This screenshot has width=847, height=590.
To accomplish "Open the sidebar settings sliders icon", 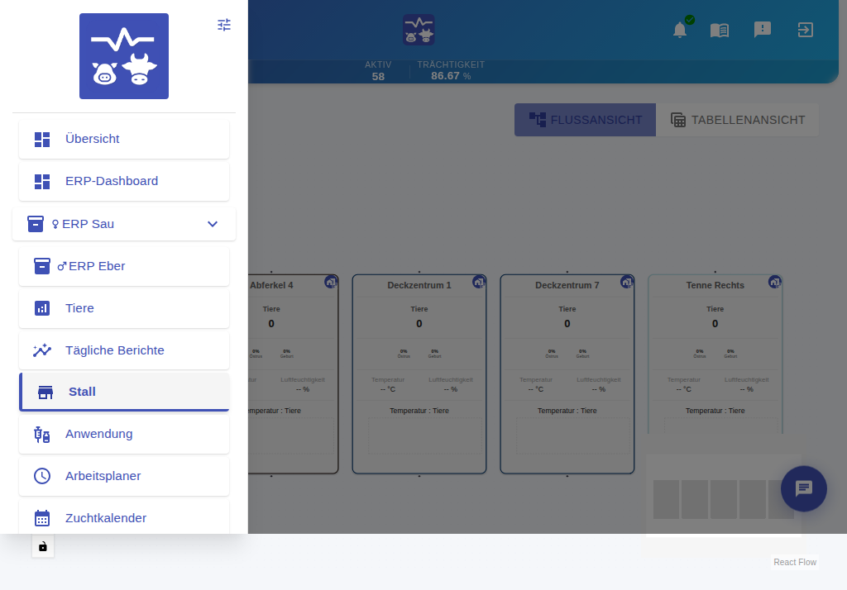I will [224, 25].
